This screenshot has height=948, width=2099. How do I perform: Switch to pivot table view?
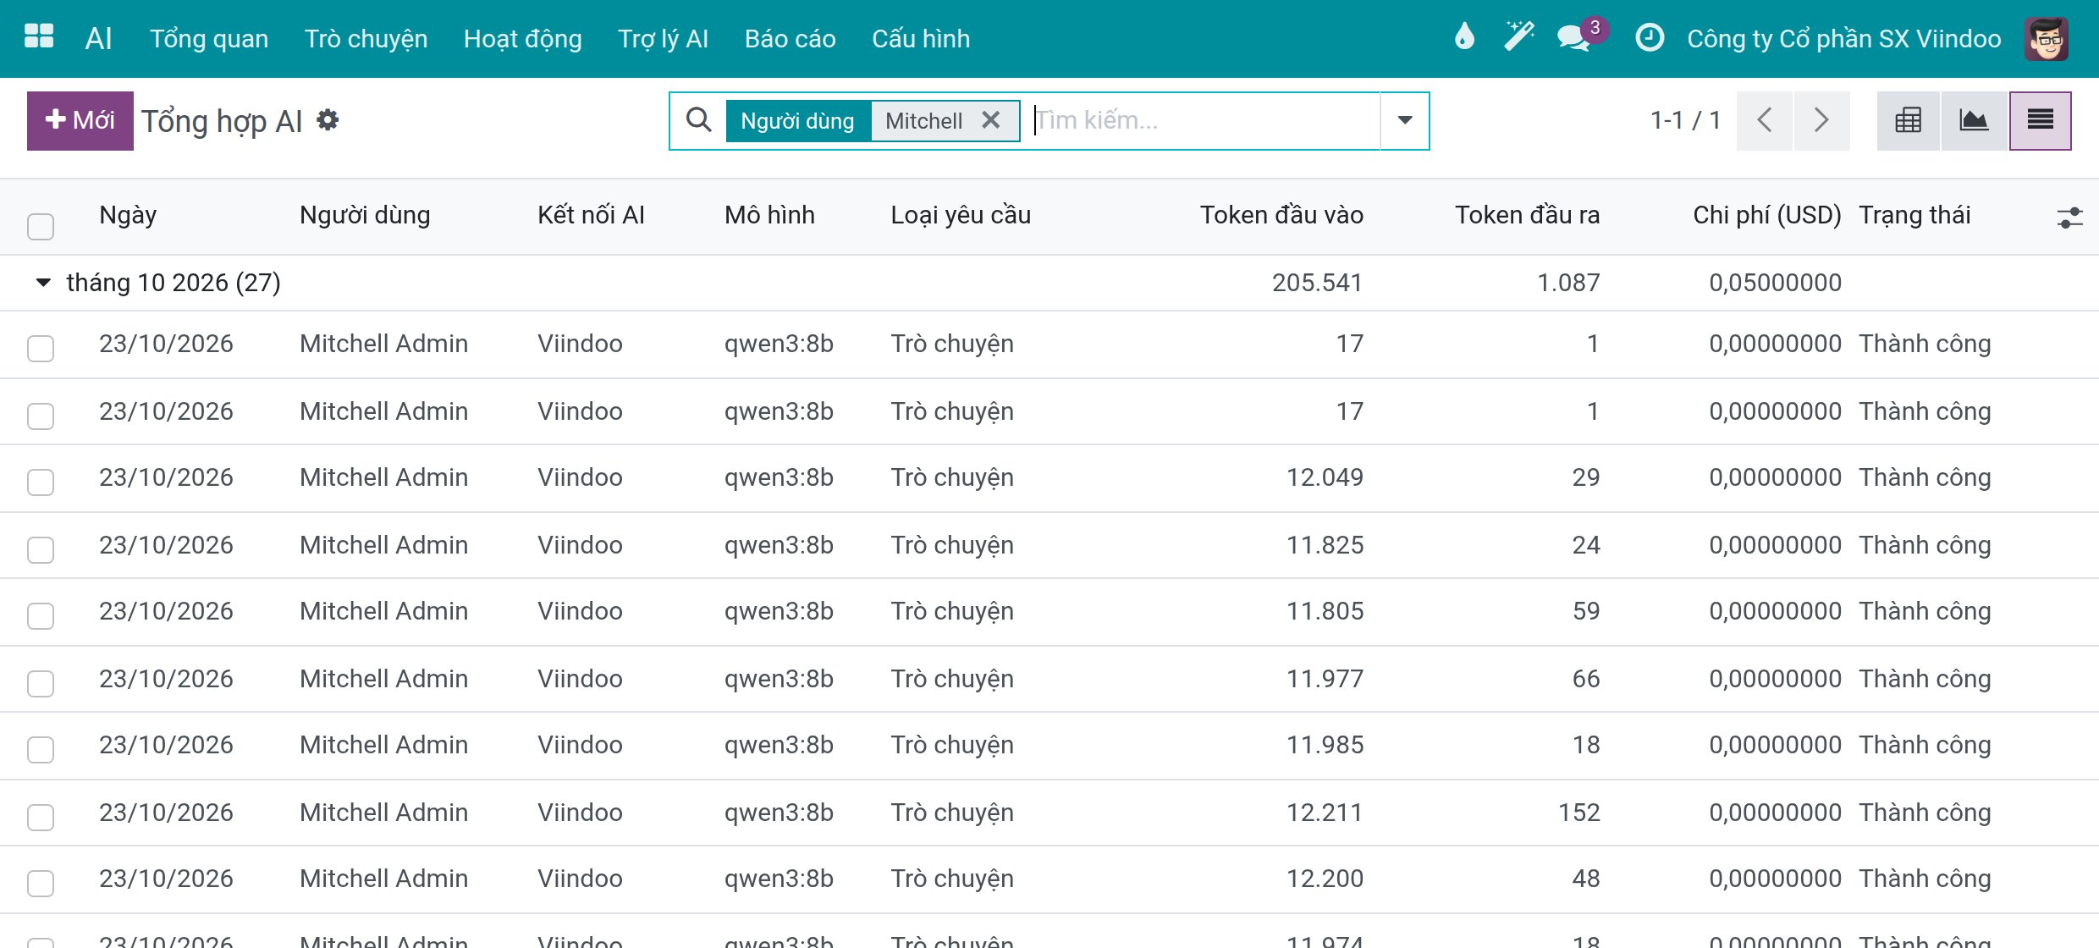pos(1908,120)
